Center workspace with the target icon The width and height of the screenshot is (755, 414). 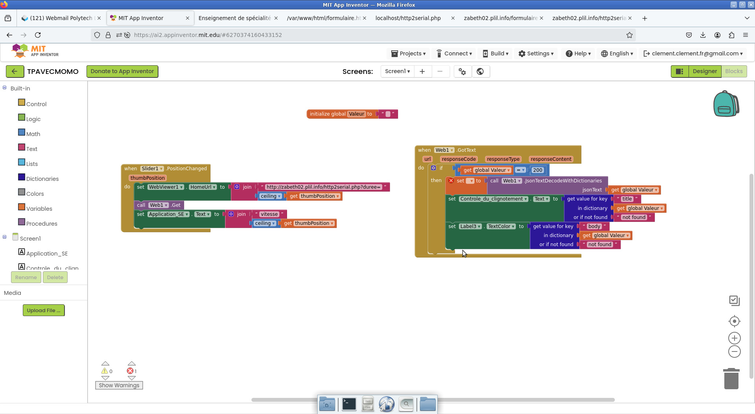(x=734, y=321)
